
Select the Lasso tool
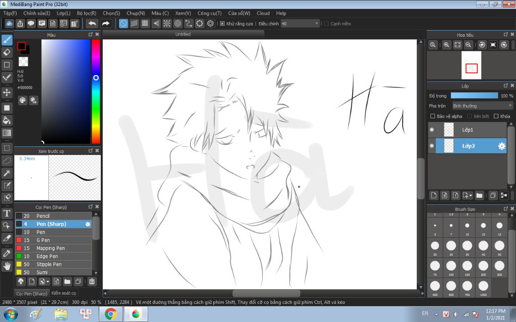pyautogui.click(x=7, y=160)
